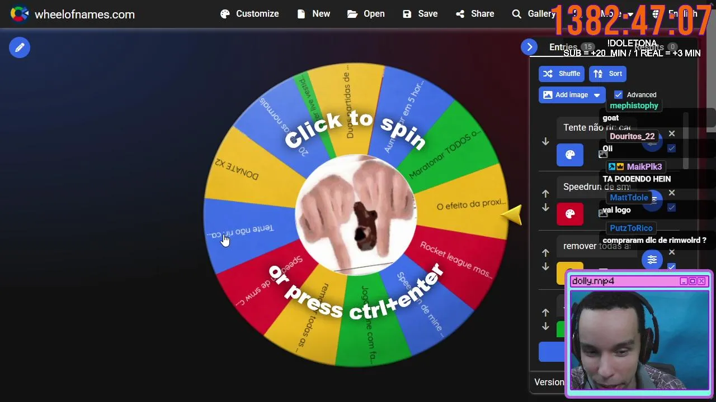Delete the 'Speedrun de sm' entry with X

tap(672, 193)
